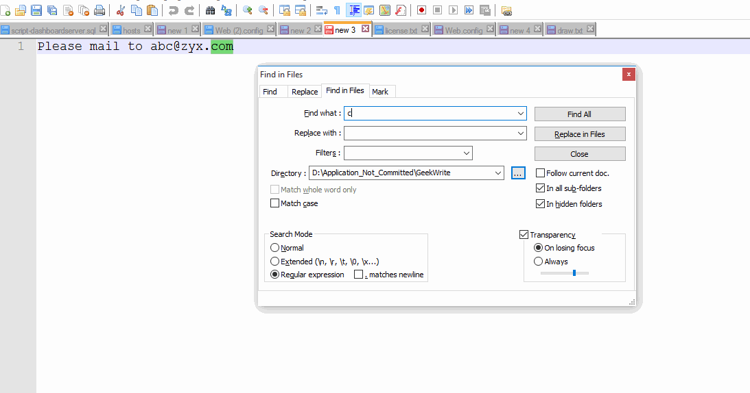Click the Close document toolbar icon
Image resolution: width=750 pixels, height=393 pixels.
[x=68, y=10]
